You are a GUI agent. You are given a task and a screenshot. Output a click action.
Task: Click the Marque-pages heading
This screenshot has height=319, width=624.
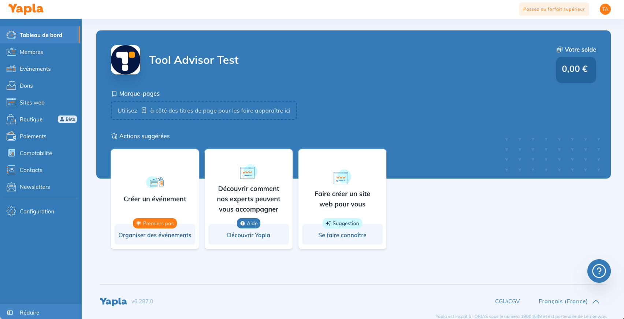(x=136, y=93)
